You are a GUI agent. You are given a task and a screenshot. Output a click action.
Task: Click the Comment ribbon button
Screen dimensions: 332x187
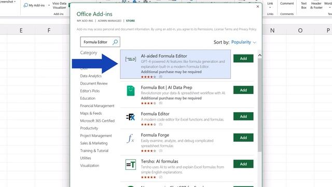click(287, 4)
